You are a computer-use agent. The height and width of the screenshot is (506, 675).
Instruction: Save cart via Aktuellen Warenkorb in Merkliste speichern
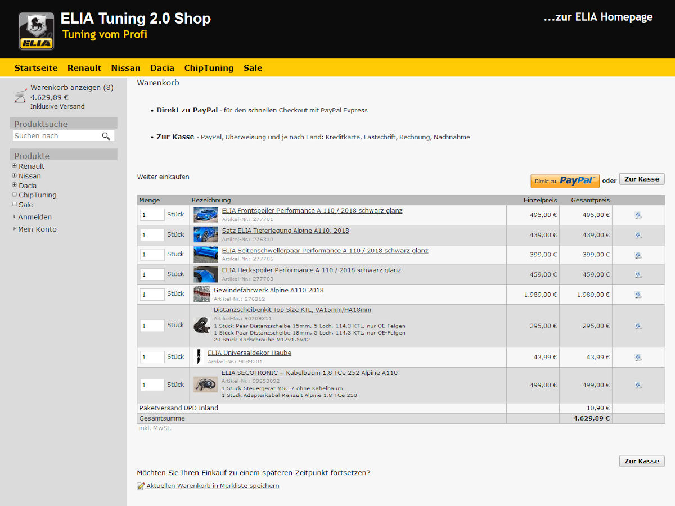(213, 486)
